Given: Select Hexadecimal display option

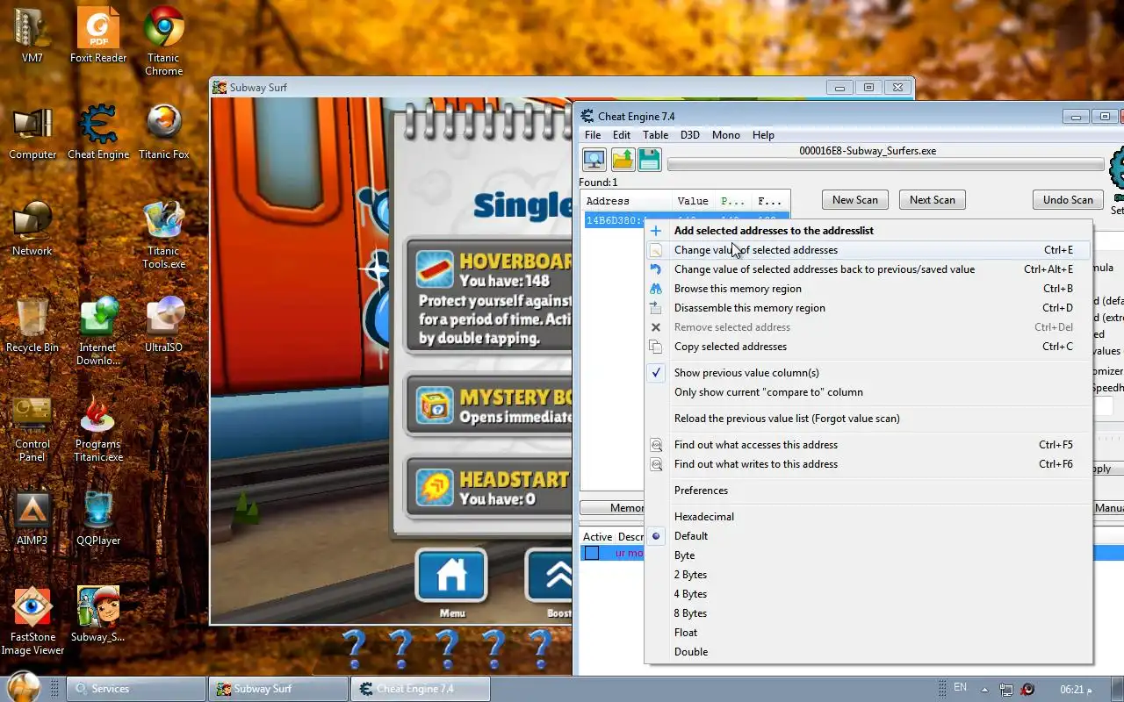Looking at the screenshot, I should point(868,517).
